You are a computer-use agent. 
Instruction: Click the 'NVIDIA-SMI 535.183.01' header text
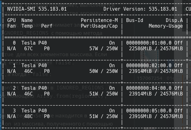coord(37,9)
